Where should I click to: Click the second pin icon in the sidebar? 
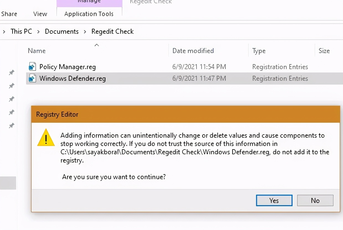(11, 86)
